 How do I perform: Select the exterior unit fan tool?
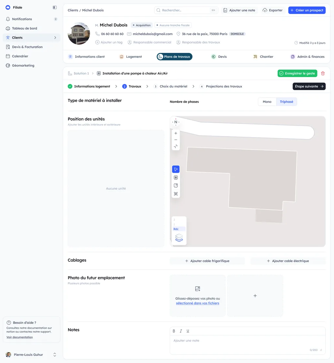[x=176, y=178]
